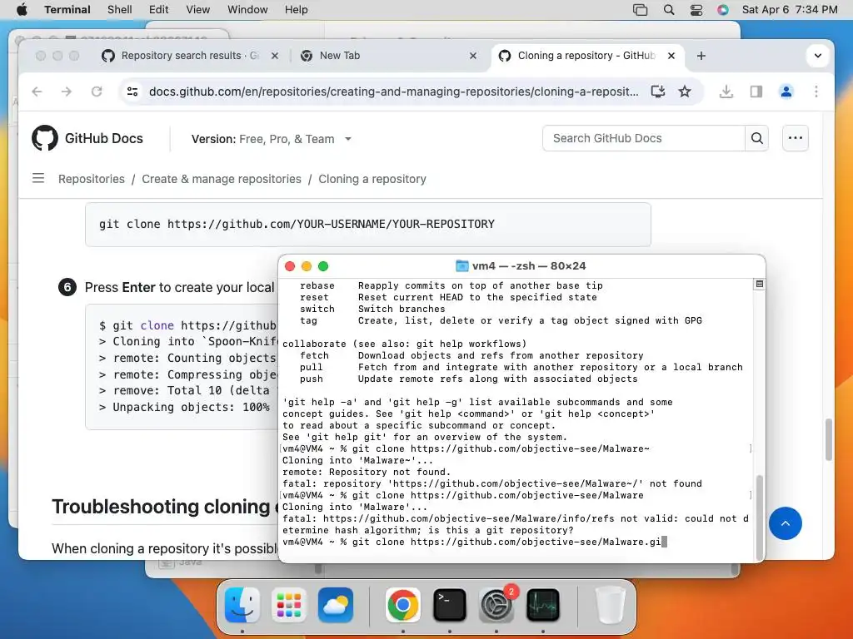This screenshot has width=853, height=639.
Task: Go back in Chrome
Action: point(37,92)
